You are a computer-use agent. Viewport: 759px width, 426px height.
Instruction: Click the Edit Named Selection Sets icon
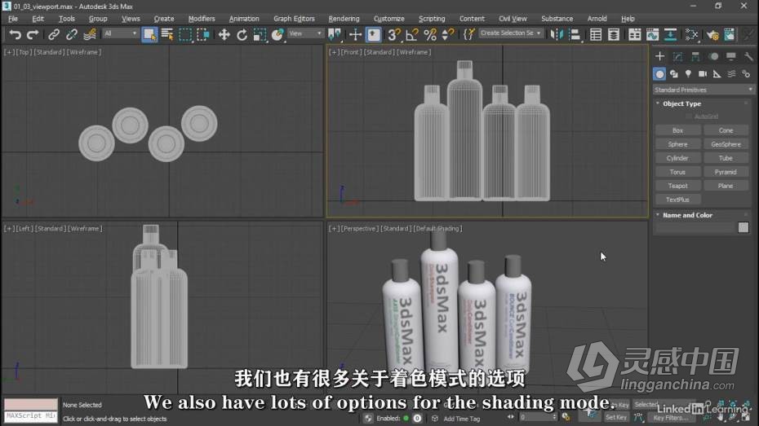pos(468,34)
